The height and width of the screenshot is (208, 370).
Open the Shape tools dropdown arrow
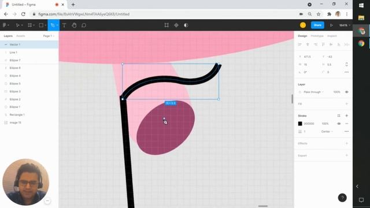pos(46,25)
